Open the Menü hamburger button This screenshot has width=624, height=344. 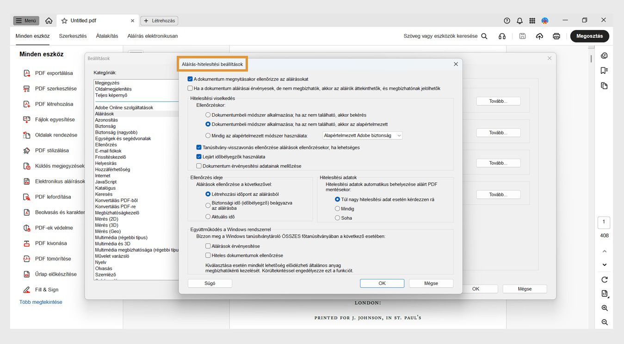click(x=26, y=21)
